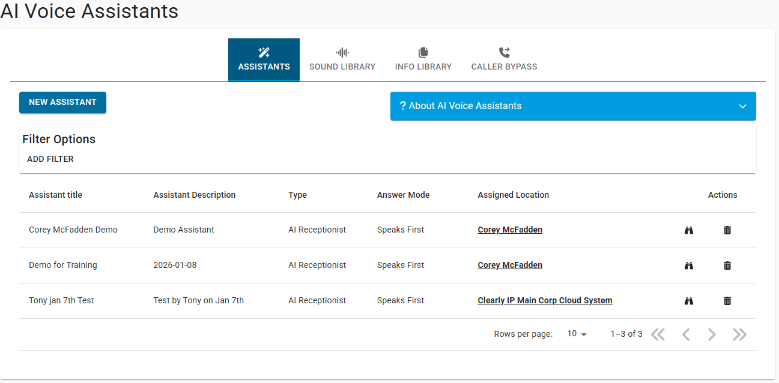The height and width of the screenshot is (383, 779).
Task: Open the Rows per page dropdown
Action: [x=577, y=334]
